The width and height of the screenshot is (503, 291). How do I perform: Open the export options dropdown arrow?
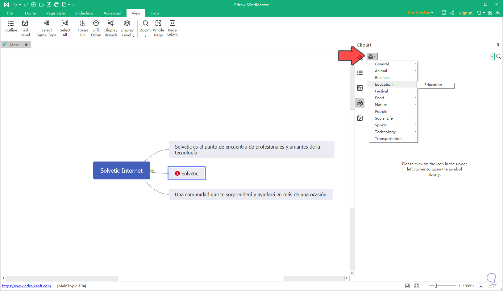point(69,5)
